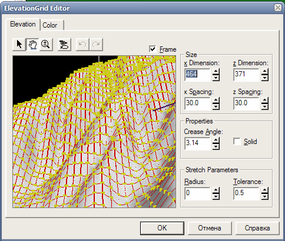The image size is (285, 241).
Task: Choose the magnifier zoom tool
Action: click(46, 45)
